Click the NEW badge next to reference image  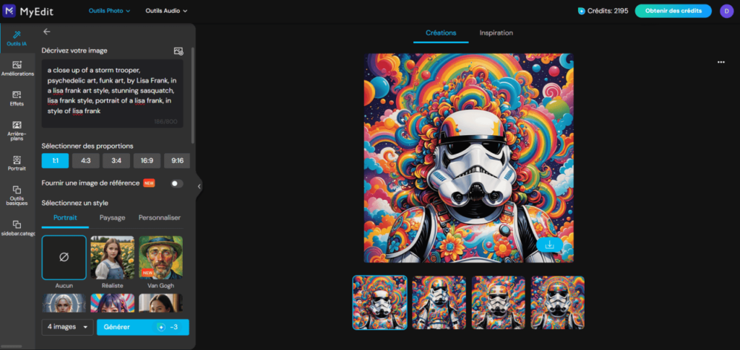(x=149, y=183)
